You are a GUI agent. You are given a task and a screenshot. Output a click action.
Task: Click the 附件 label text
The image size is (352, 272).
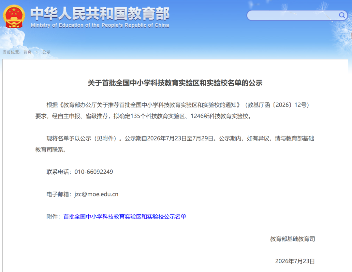click(x=52, y=217)
